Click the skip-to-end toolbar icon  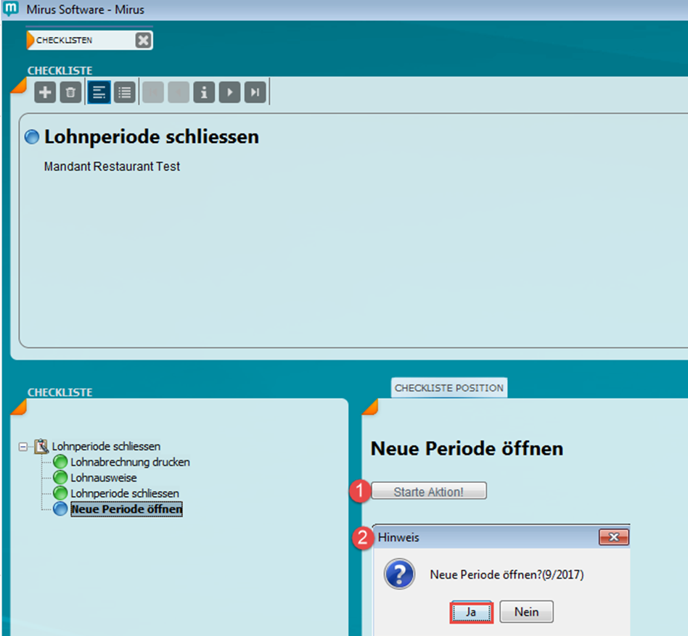point(255,93)
